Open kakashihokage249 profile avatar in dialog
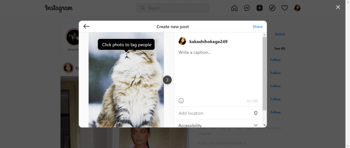350x148 pixels. click(x=183, y=41)
